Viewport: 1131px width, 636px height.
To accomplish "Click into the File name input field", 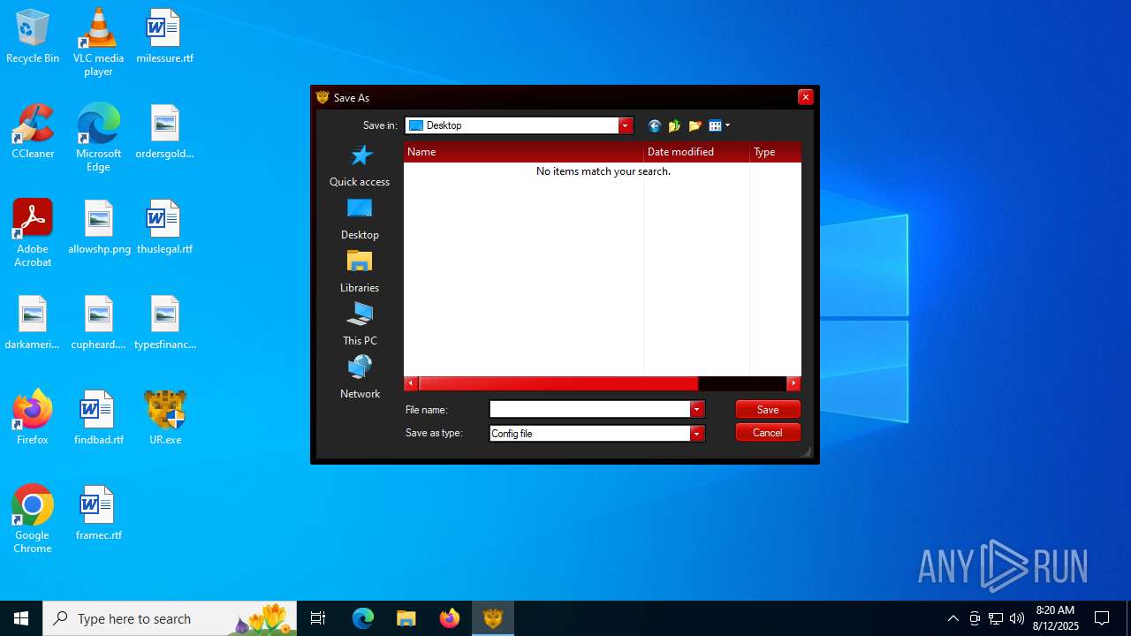I will click(590, 409).
